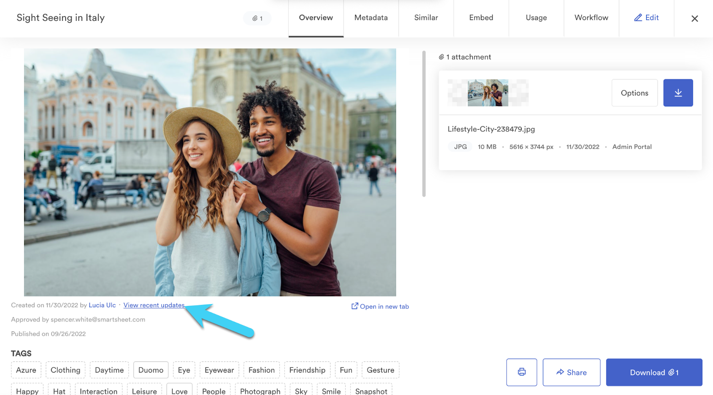Click the Lucia Ulc creator link
The image size is (713, 395).
(x=102, y=305)
